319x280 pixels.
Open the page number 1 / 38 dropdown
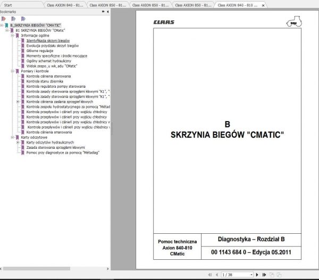point(251,275)
